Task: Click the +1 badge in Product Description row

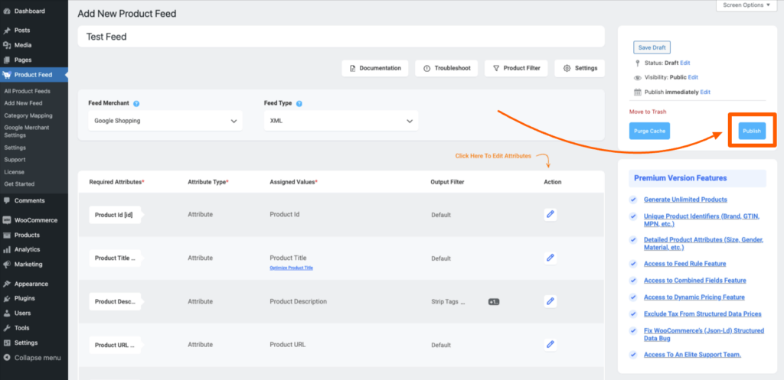Action: [x=495, y=302]
